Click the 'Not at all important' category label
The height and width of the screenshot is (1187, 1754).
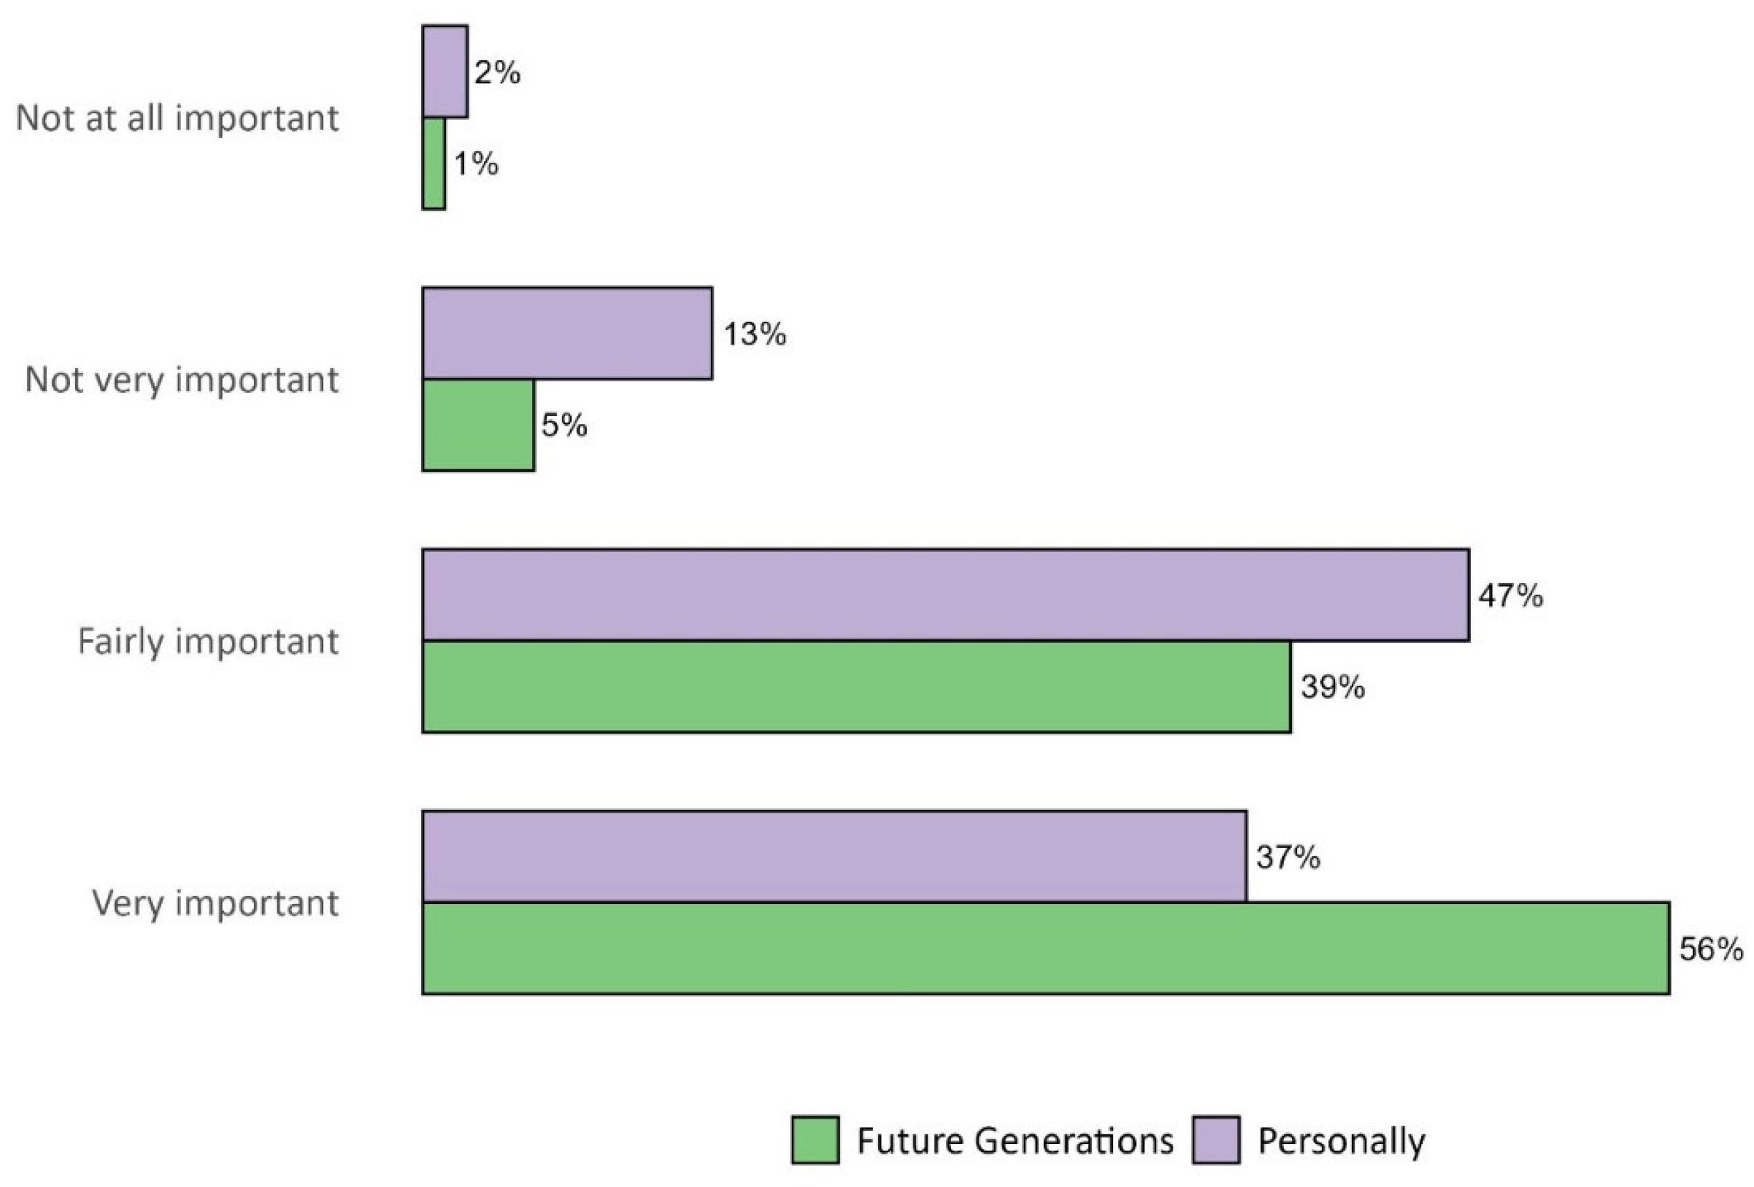[x=178, y=119]
